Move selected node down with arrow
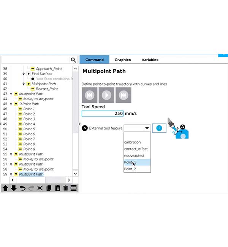Image resolution: width=228 pixels, height=247 pixels. coord(14,188)
